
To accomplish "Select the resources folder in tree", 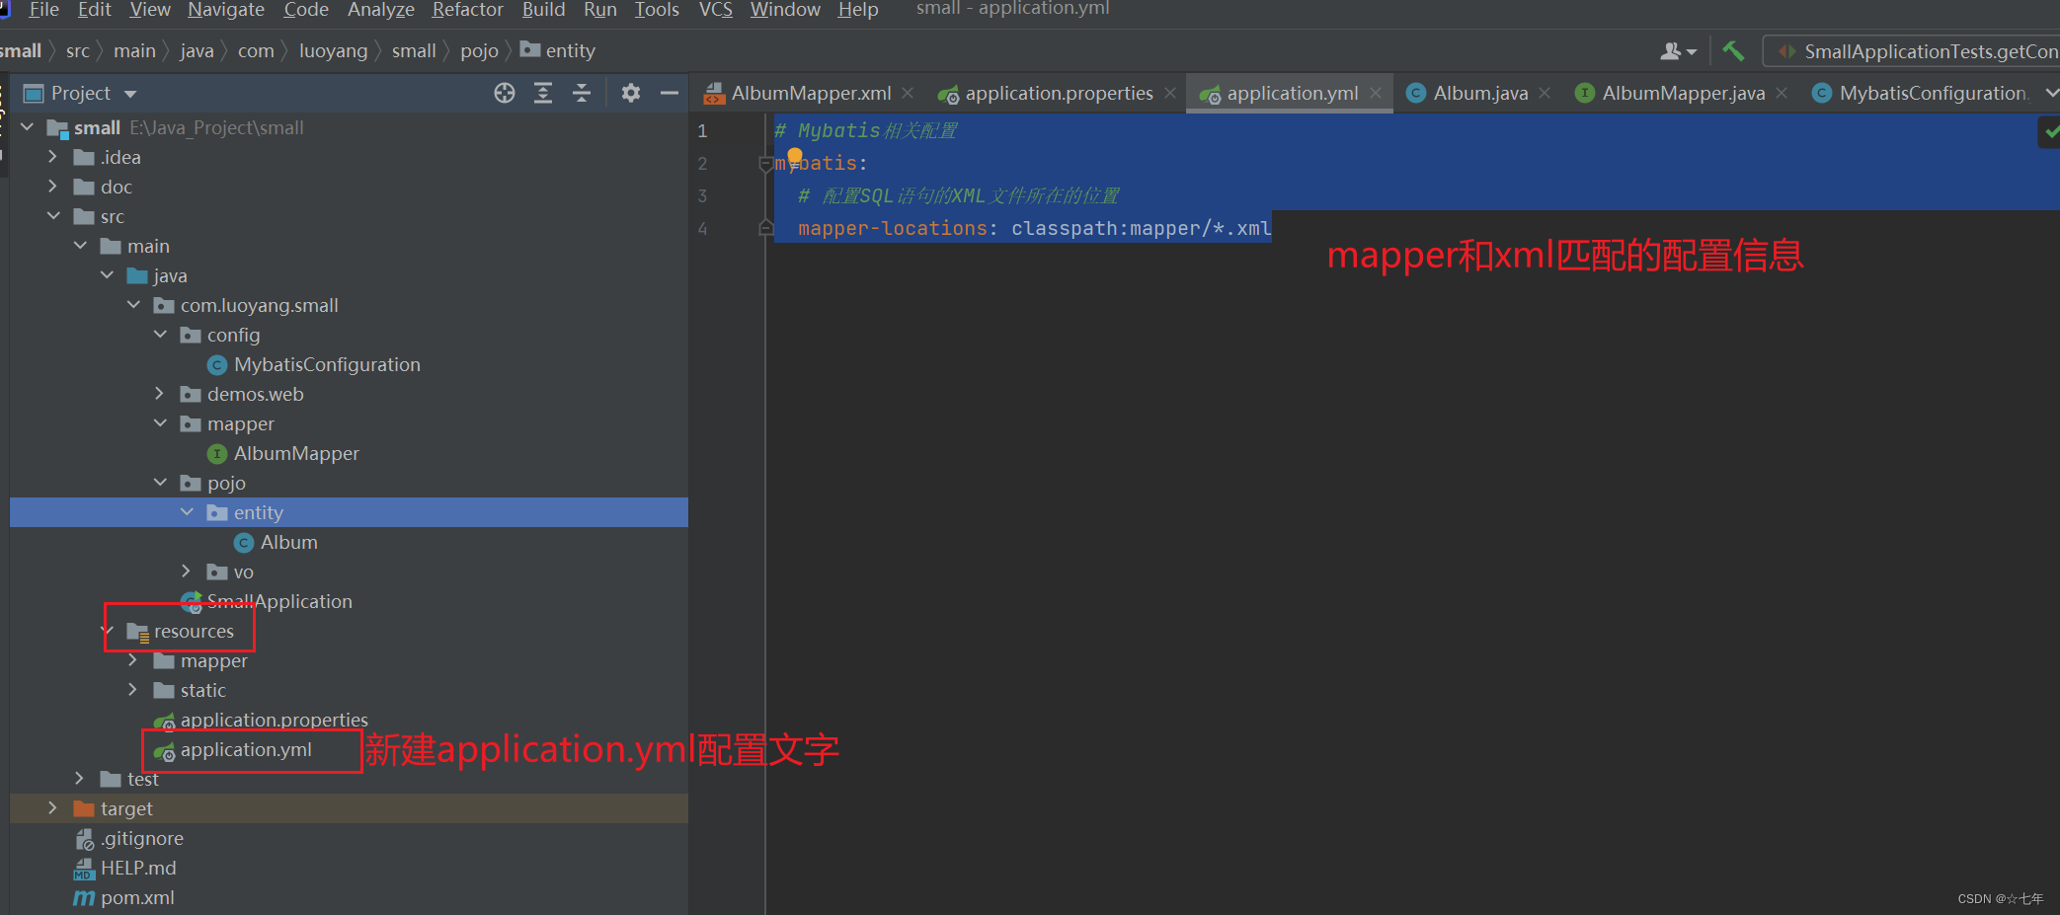I will [x=194, y=632].
